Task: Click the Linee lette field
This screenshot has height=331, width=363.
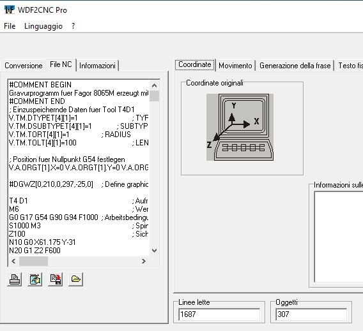Action: click(x=219, y=314)
